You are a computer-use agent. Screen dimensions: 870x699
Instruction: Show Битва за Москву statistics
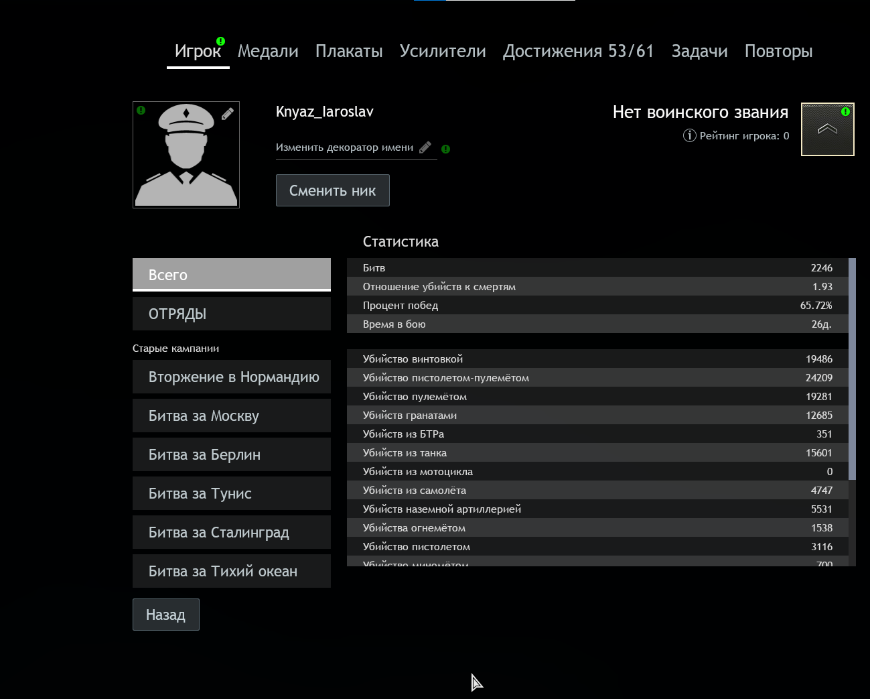[x=232, y=416]
